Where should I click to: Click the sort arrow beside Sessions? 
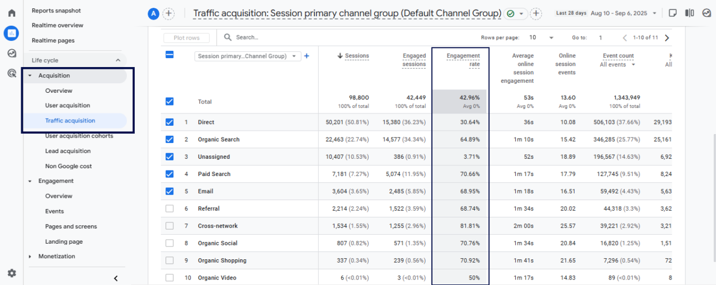[x=340, y=56]
